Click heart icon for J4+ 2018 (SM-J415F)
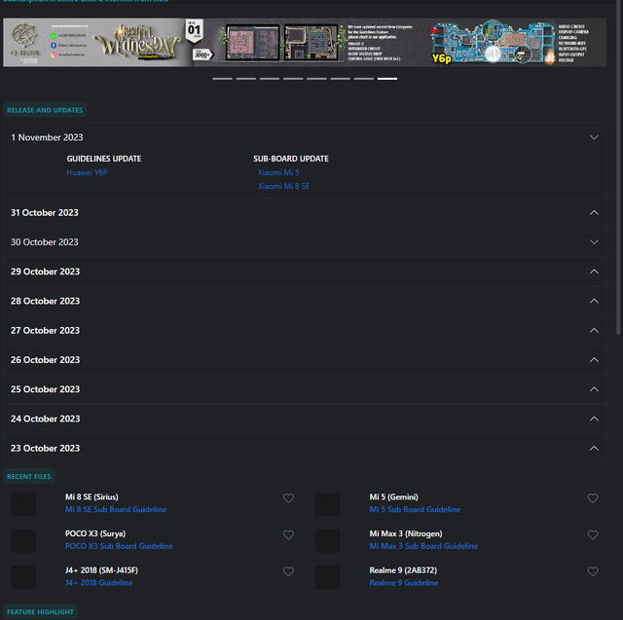This screenshot has height=620, width=623. tap(288, 572)
